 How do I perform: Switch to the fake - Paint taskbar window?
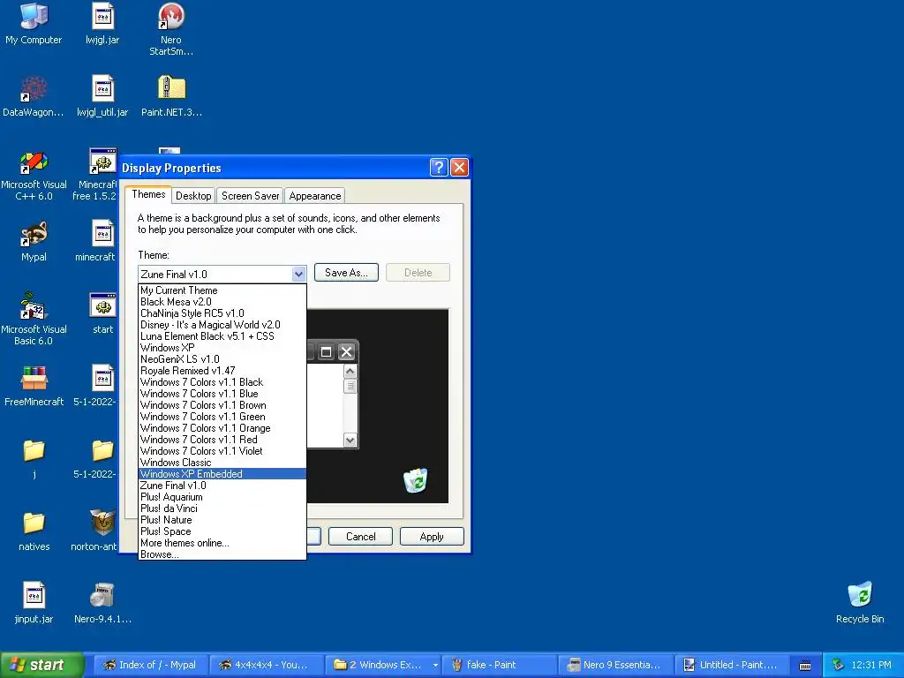[500, 665]
